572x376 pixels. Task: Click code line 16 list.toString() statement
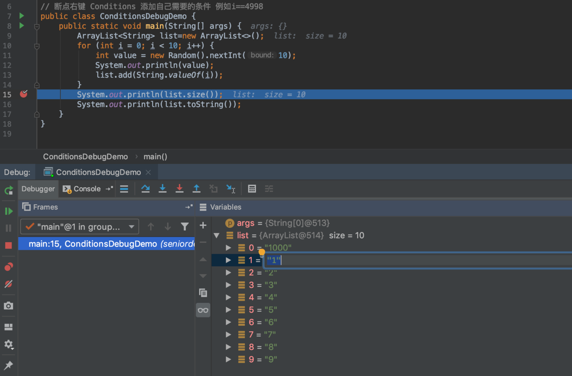point(159,104)
